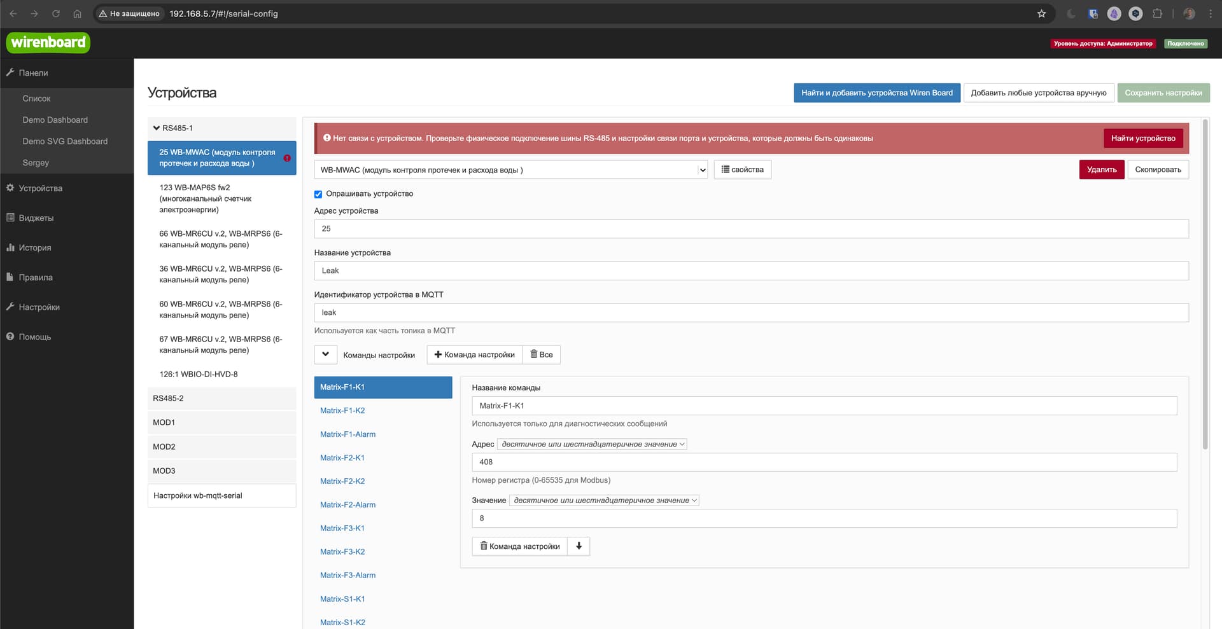Open Список panel link
The image size is (1222, 629).
coord(36,99)
